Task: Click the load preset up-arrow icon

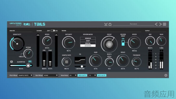Action: tap(110, 24)
